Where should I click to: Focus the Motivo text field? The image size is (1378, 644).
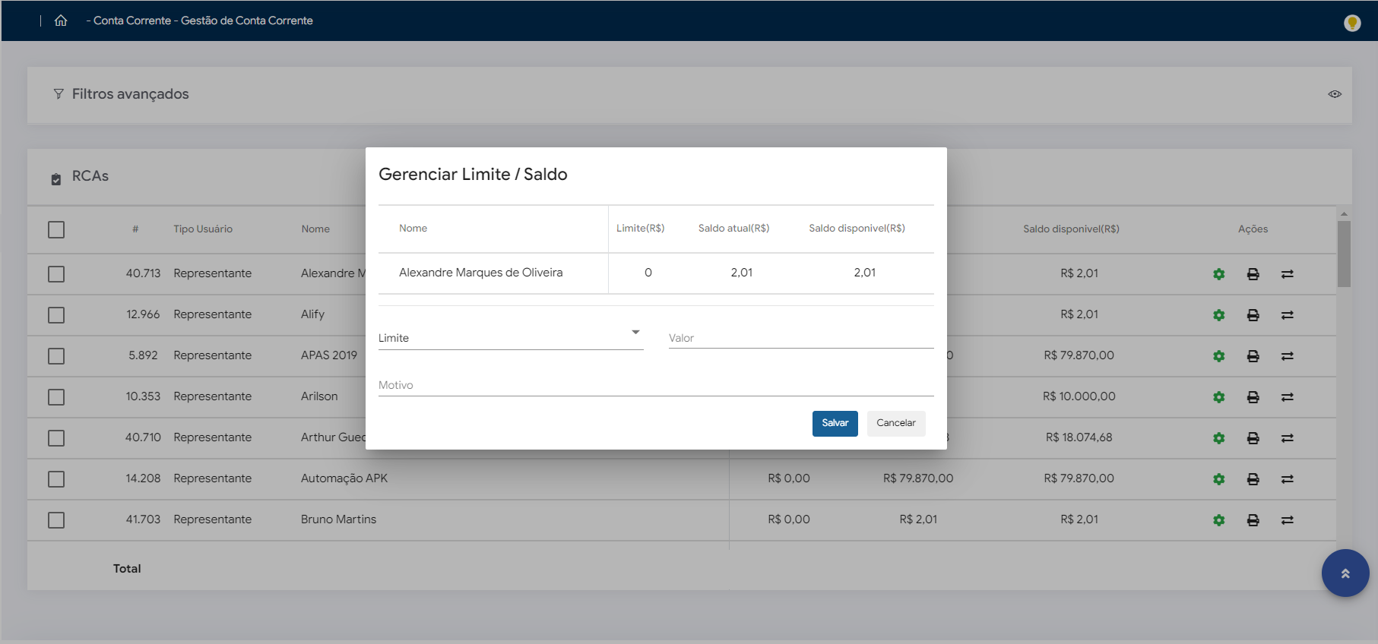click(x=655, y=385)
